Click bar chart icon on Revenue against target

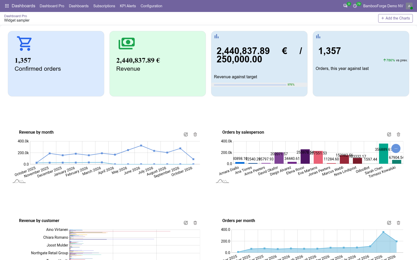pos(217,36)
